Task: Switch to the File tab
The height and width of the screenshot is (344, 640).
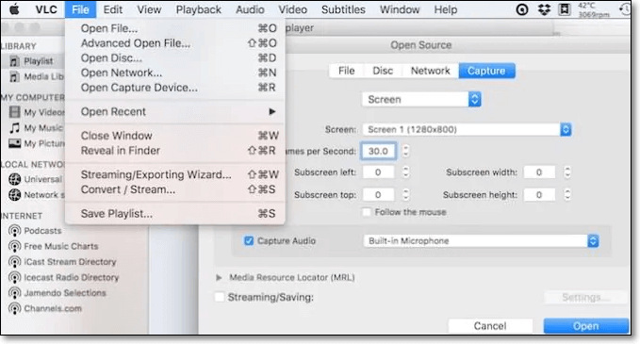Action: click(347, 71)
